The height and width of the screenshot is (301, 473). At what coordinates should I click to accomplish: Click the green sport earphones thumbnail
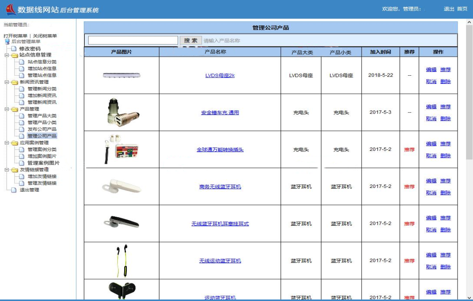point(122,261)
